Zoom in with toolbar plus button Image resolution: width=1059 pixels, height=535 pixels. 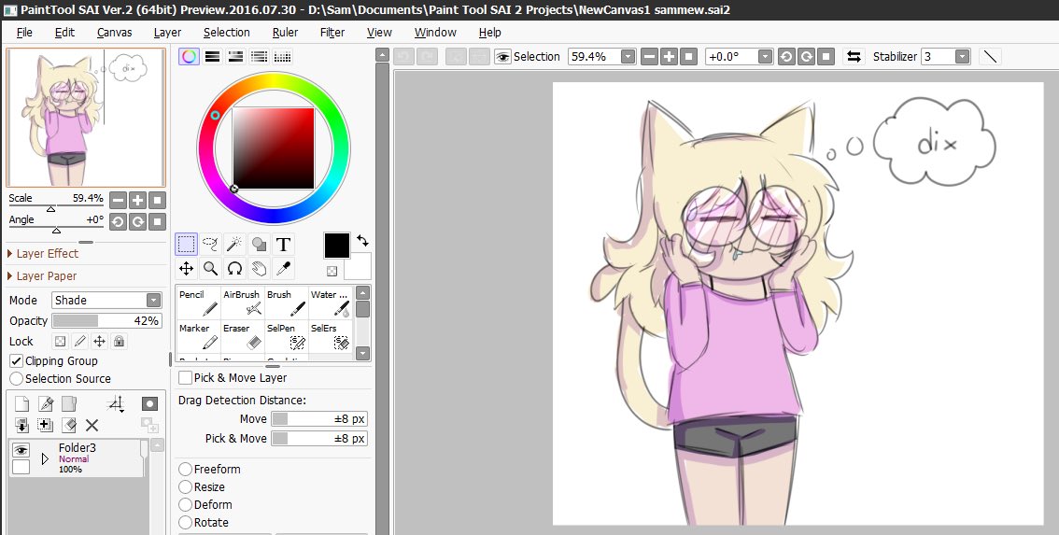669,57
